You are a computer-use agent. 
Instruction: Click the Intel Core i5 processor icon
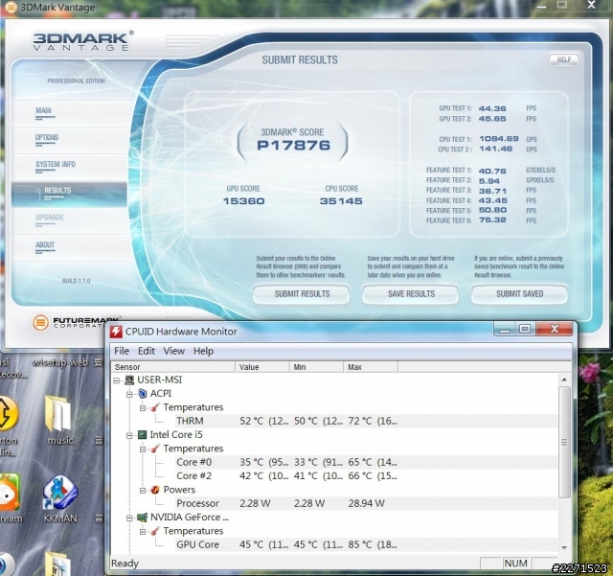click(x=143, y=435)
